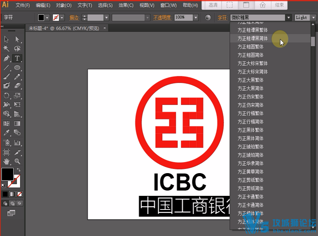318x236 pixels.
Task: Enable Draw Inside mode
Action: [x=19, y=203]
